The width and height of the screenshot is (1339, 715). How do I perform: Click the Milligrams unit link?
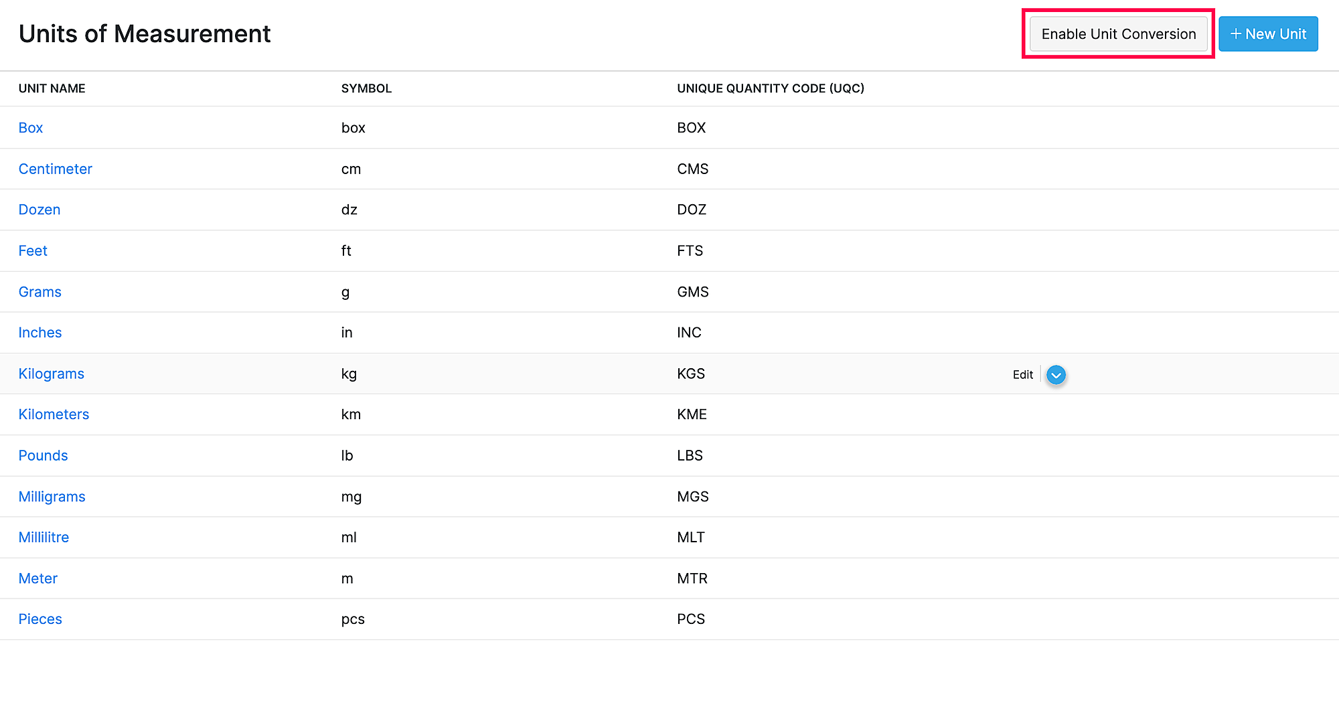(52, 497)
